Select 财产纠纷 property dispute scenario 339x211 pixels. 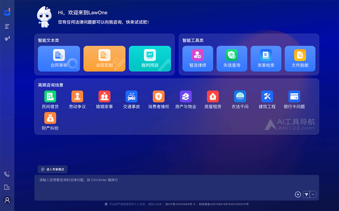click(x=50, y=121)
